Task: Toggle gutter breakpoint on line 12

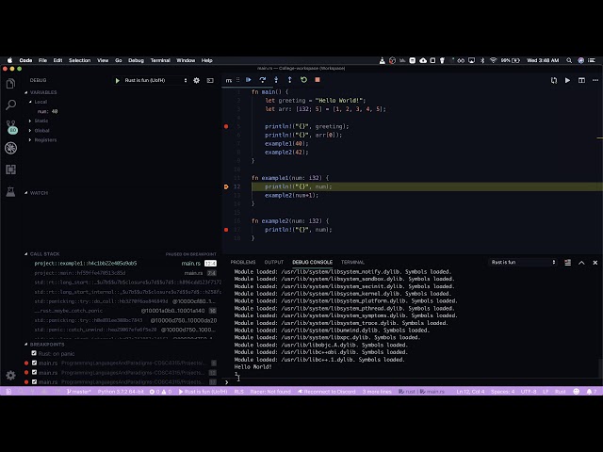Action: [226, 186]
